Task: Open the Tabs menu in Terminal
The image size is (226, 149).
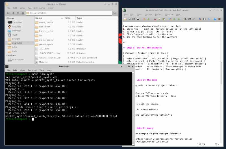Action: click(x=42, y=70)
